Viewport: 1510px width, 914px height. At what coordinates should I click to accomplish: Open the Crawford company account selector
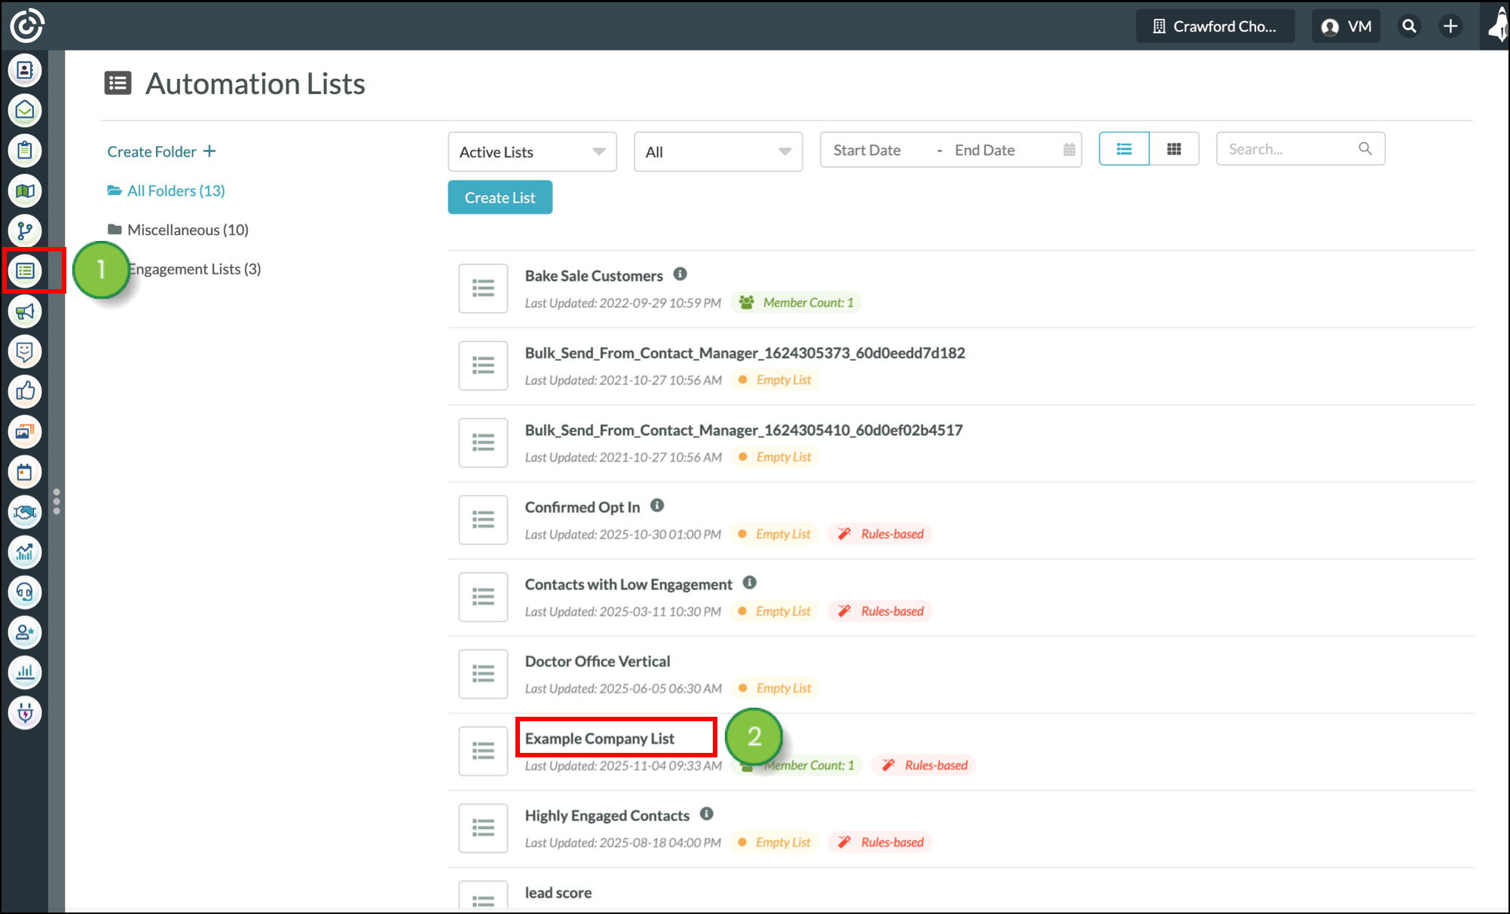(1215, 26)
